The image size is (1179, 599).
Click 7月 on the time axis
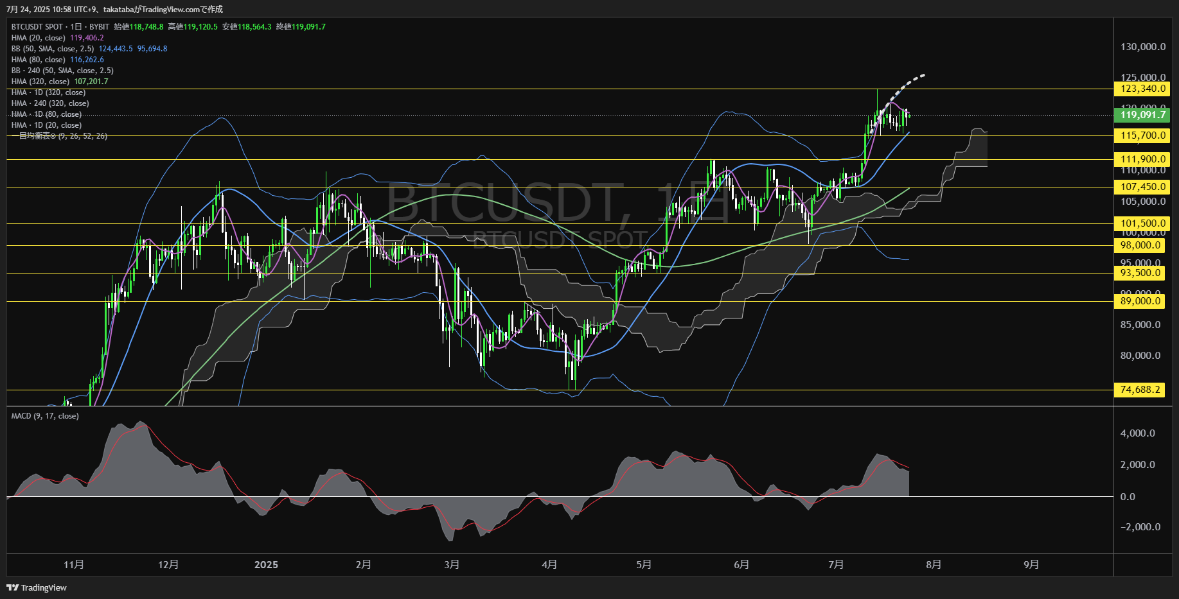tap(836, 565)
